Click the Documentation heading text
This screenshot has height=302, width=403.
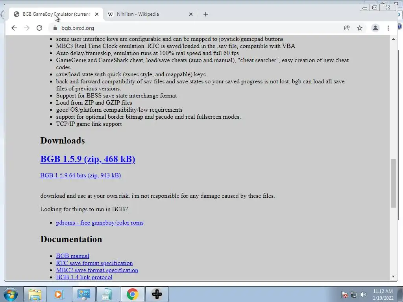tap(71, 239)
